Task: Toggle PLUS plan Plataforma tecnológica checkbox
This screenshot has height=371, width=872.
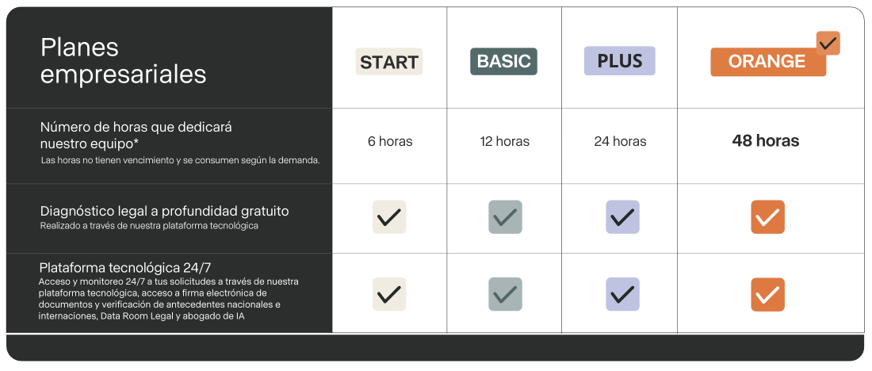Action: tap(622, 294)
